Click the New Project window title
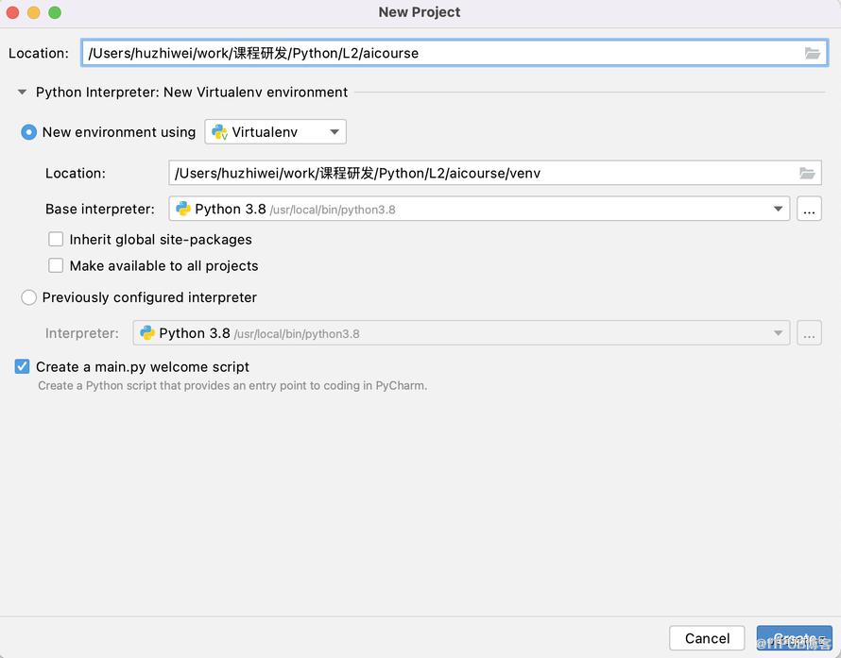The image size is (841, 658). (420, 12)
